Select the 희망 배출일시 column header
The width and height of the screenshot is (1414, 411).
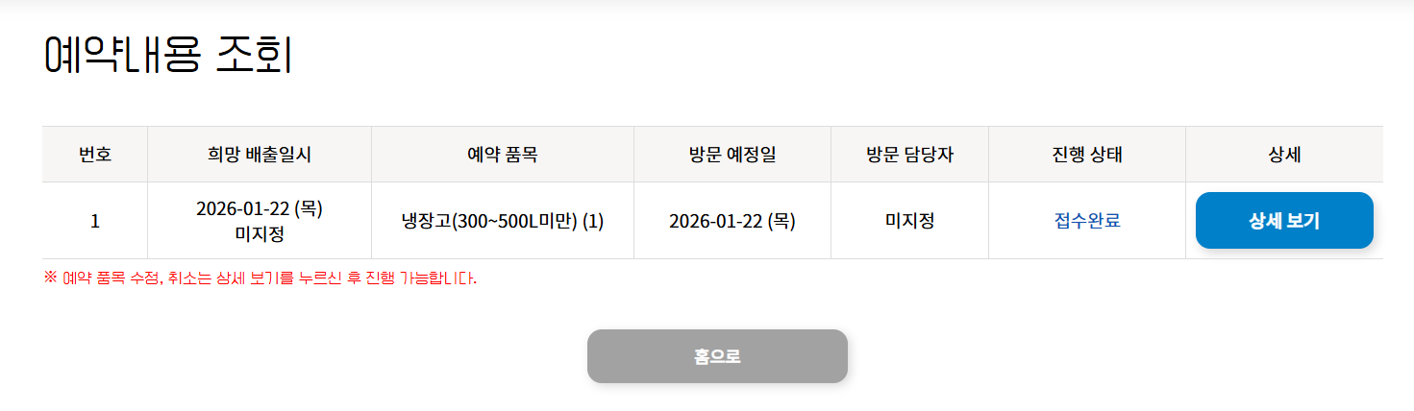point(259,155)
